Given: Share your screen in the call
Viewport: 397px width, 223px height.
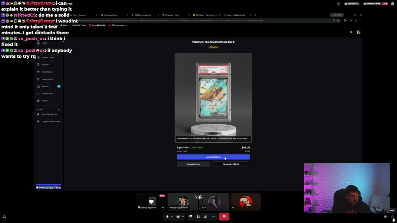Looking at the screenshot, I should pos(191,216).
